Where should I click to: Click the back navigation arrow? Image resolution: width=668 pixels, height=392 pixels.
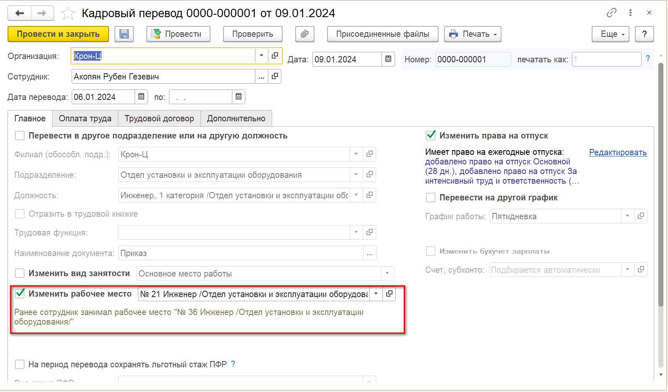pos(20,13)
